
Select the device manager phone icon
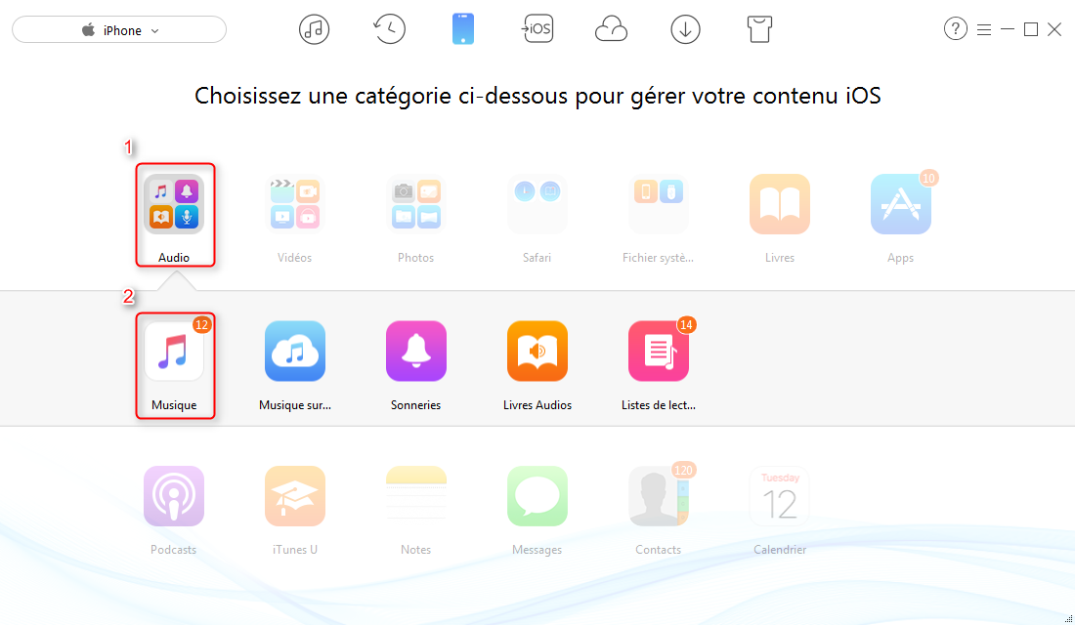tap(463, 29)
